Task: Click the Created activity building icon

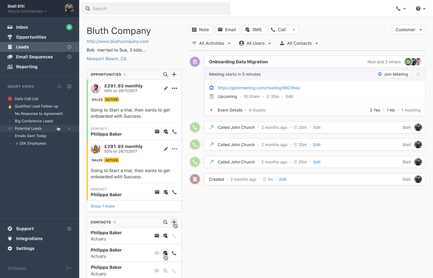Action: pyautogui.click(x=195, y=179)
